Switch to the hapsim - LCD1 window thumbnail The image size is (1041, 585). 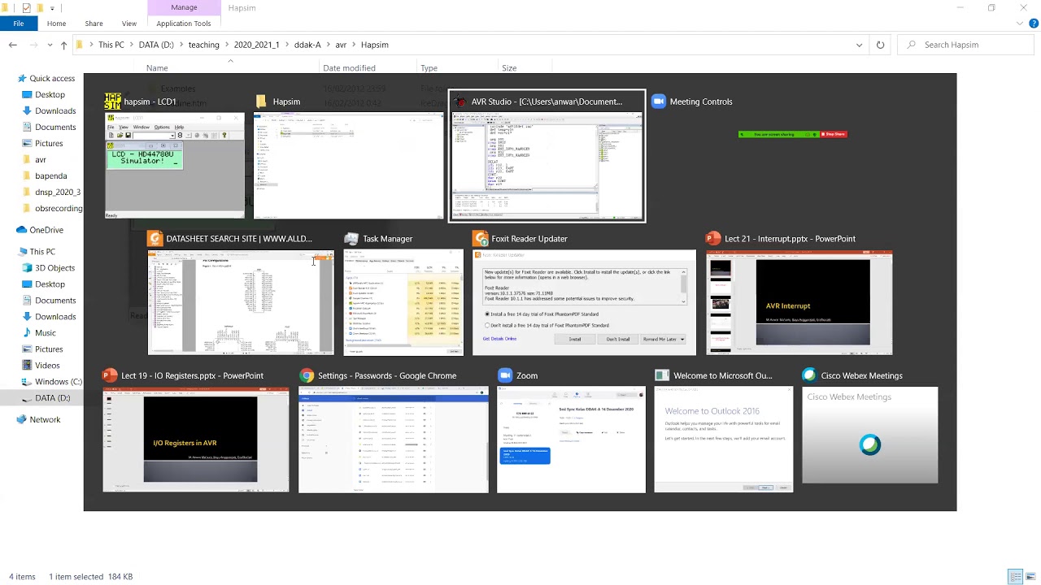(175, 166)
